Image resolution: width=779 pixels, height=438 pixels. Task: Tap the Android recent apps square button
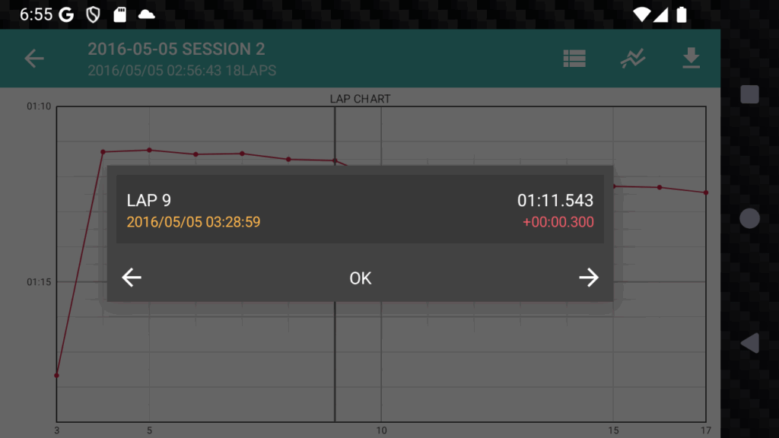pos(749,94)
